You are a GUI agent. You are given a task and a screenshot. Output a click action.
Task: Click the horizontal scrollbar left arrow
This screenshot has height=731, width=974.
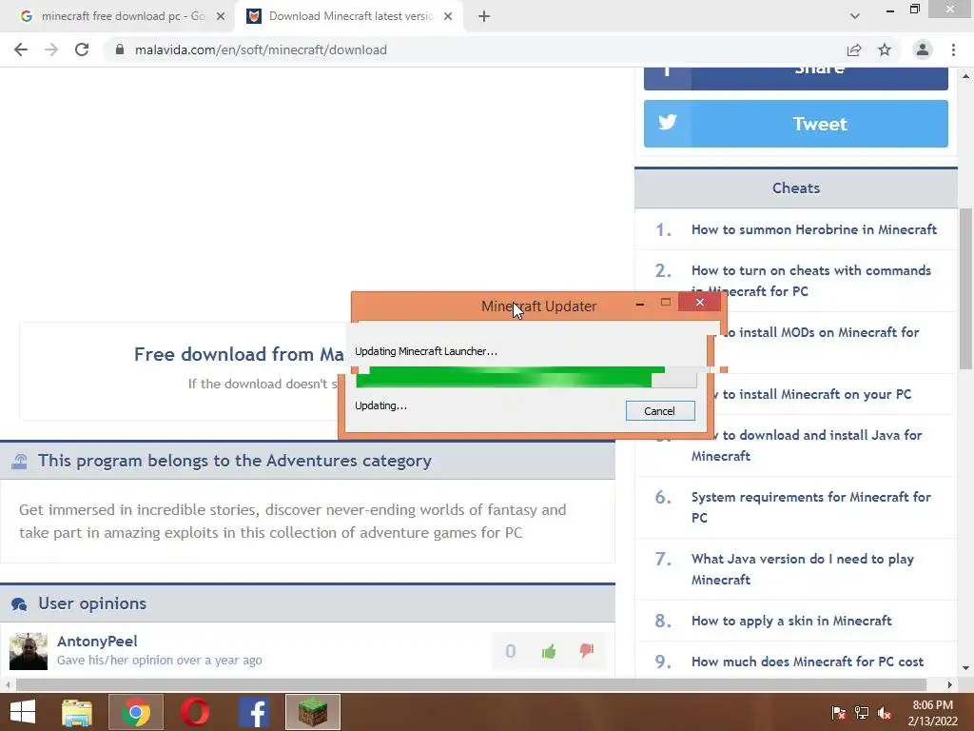click(8, 684)
